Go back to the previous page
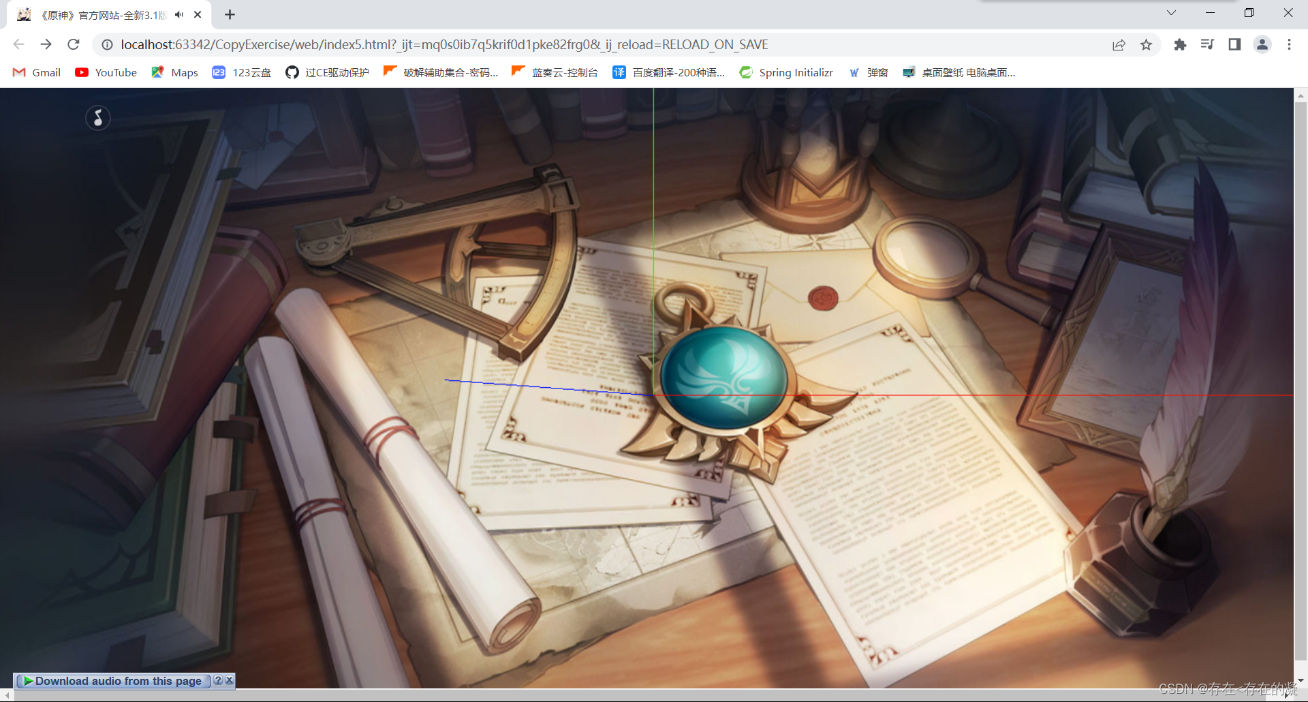 pyautogui.click(x=18, y=44)
